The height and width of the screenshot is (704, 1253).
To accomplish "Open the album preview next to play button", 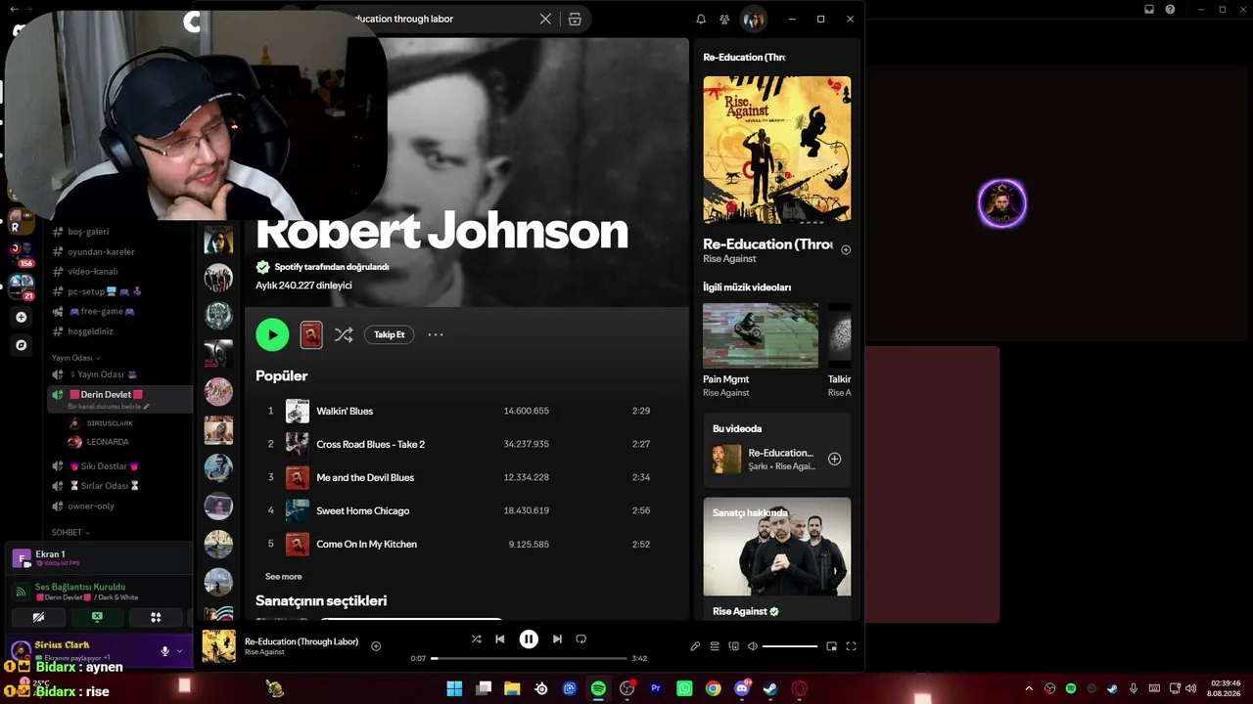I will (x=311, y=334).
